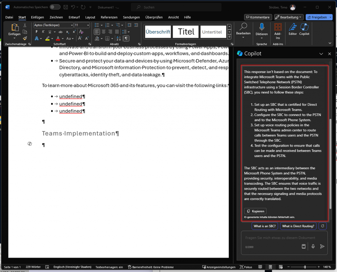
Task: Click the Kopieren button in Copilot response
Action: (255, 211)
